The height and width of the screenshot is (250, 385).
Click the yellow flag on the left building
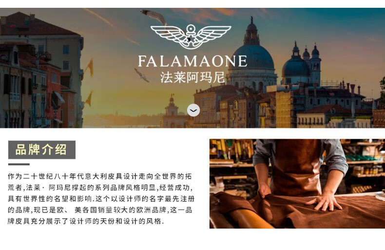(x=90, y=67)
